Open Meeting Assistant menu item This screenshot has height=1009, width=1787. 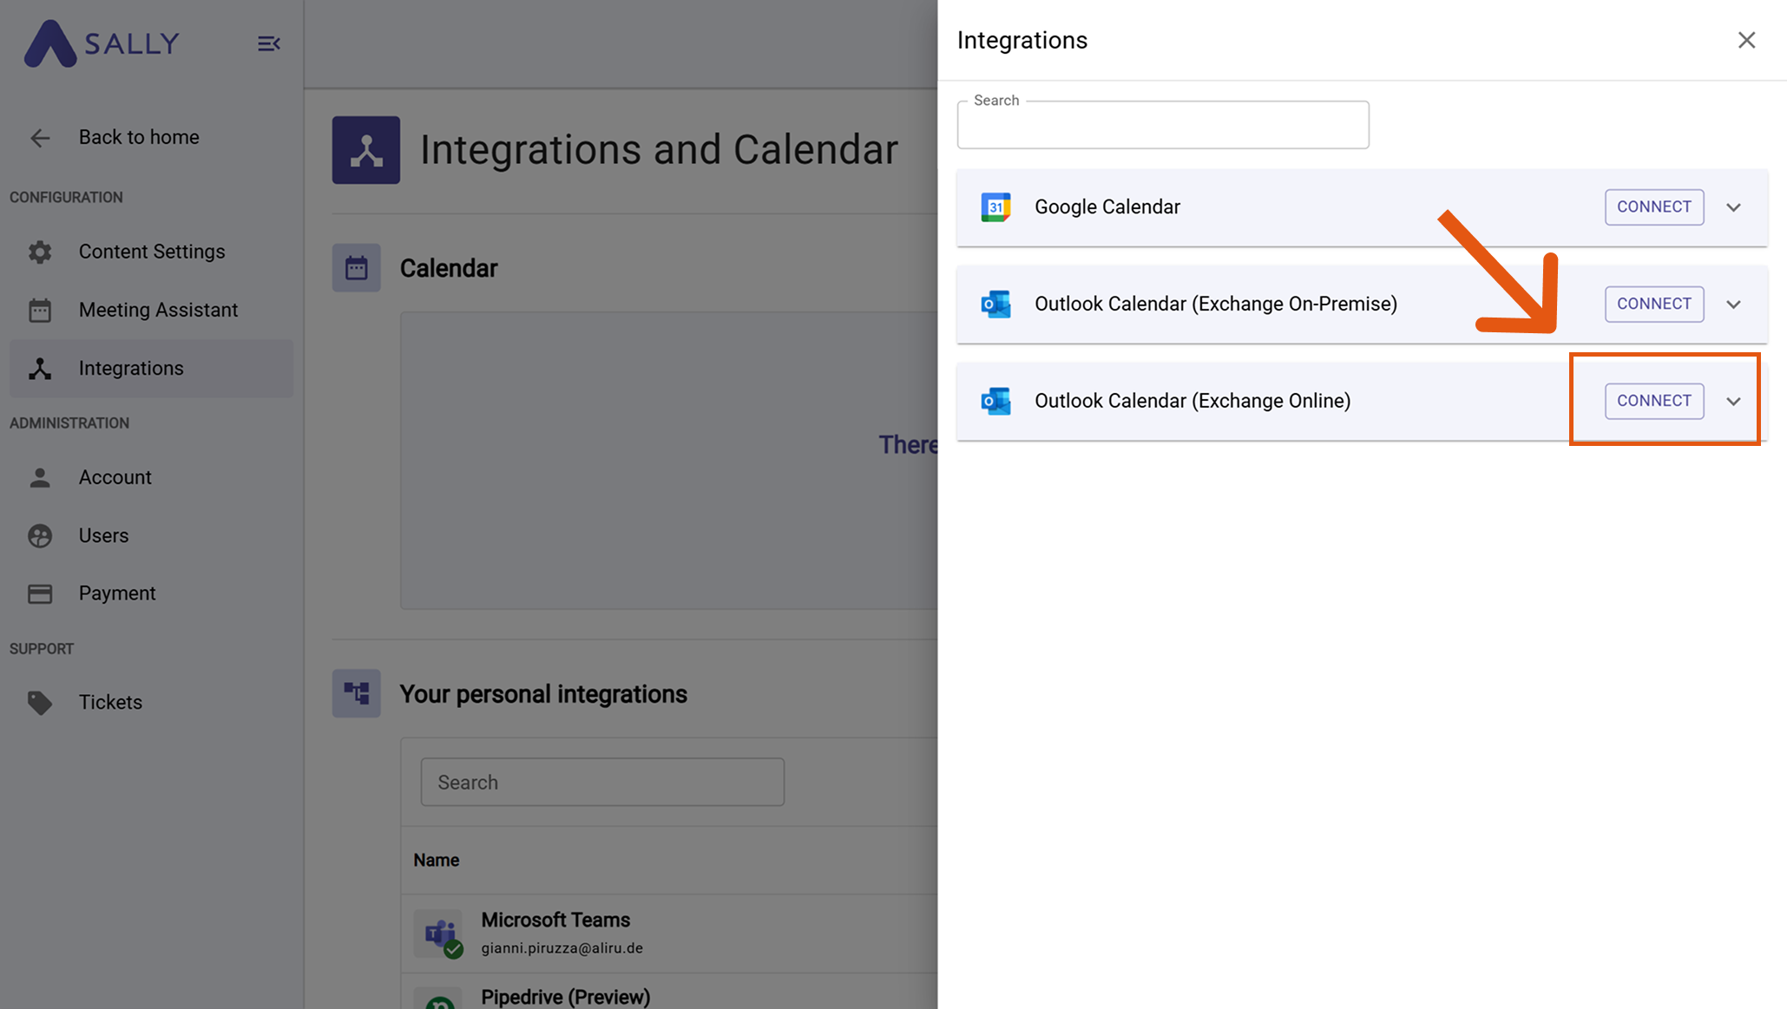[x=152, y=310]
